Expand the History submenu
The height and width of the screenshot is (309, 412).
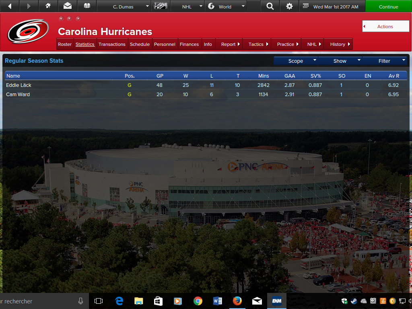(x=338, y=44)
